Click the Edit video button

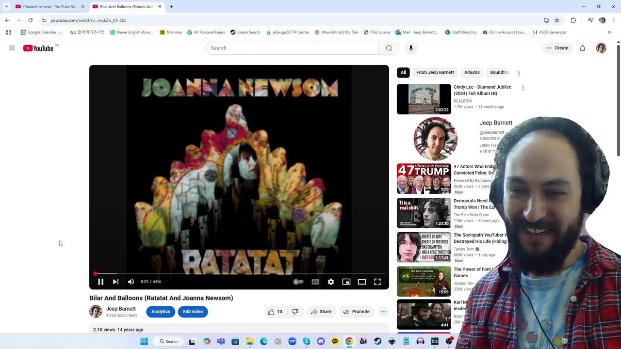pyautogui.click(x=193, y=312)
